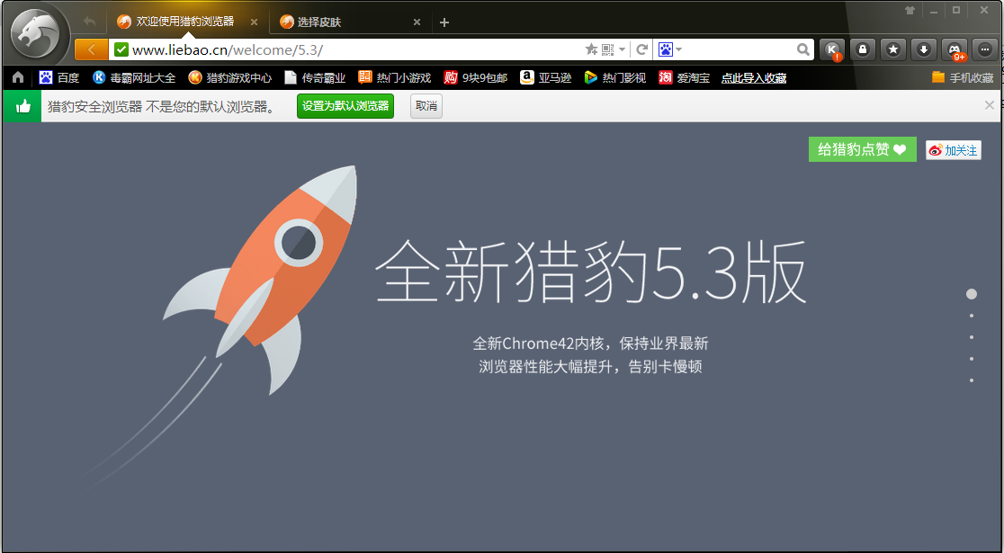Click the favorites star icon in toolbar
Screen dimensions: 1004x553
(x=893, y=49)
